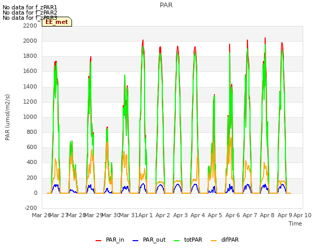Click the 1200 y-axis tick label

click(30, 102)
